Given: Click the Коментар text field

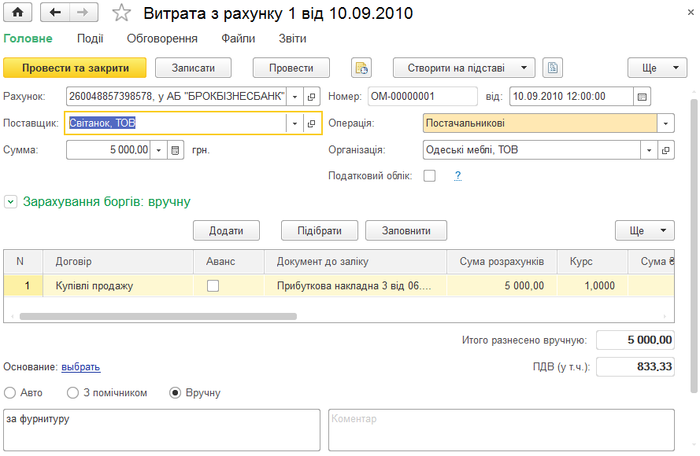Looking at the screenshot, I should pos(502,430).
